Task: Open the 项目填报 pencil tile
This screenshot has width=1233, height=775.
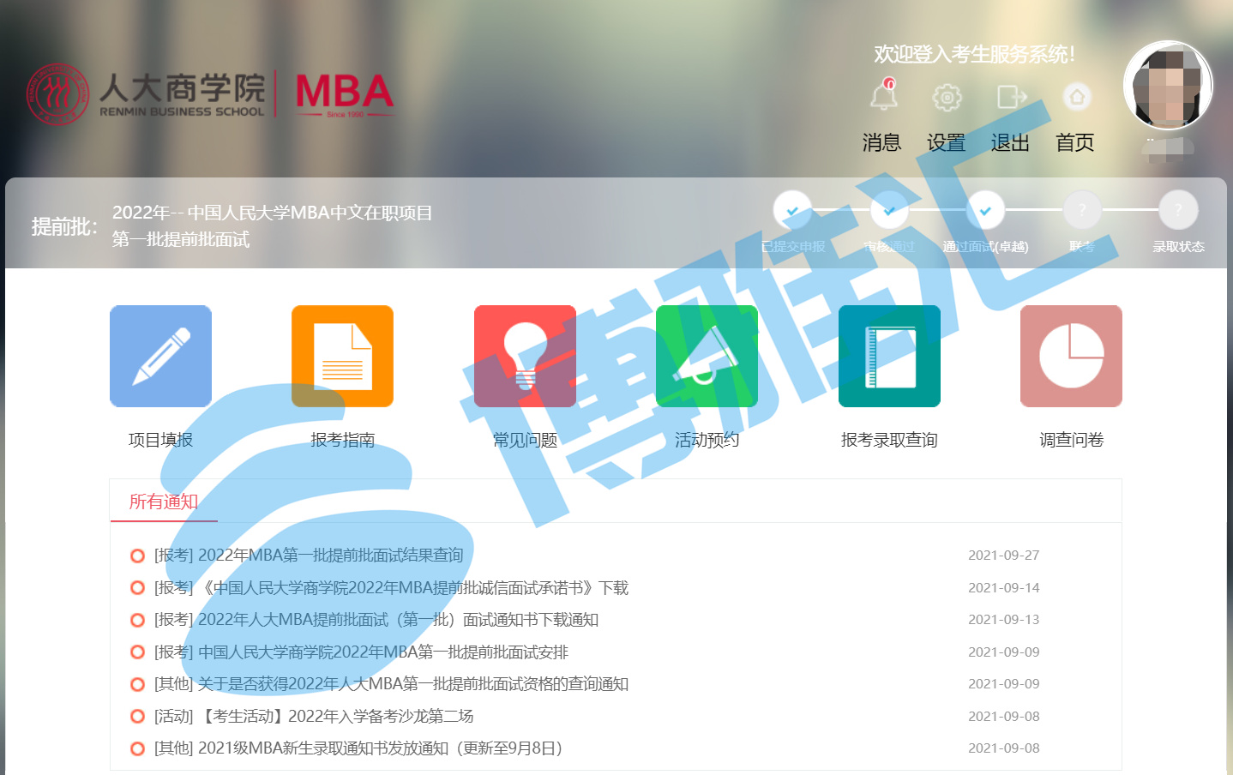Action: coord(160,356)
